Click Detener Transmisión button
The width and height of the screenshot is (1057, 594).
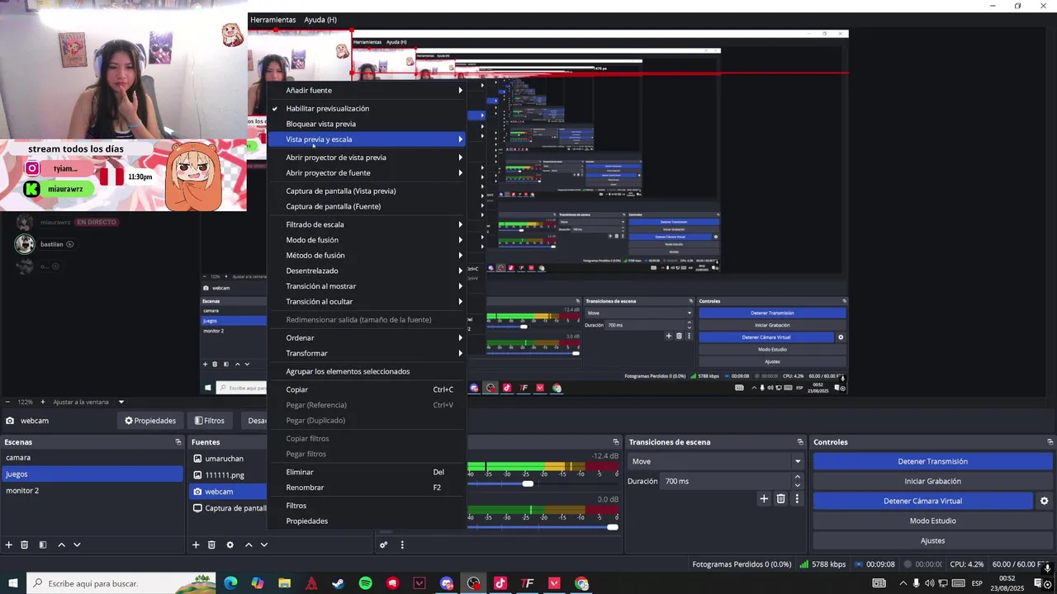click(x=932, y=461)
